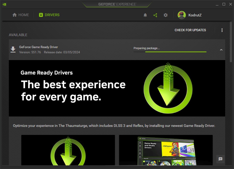The height and width of the screenshot is (169, 234).
Task: Maximize the GeForce Experience window
Action: (224, 4)
